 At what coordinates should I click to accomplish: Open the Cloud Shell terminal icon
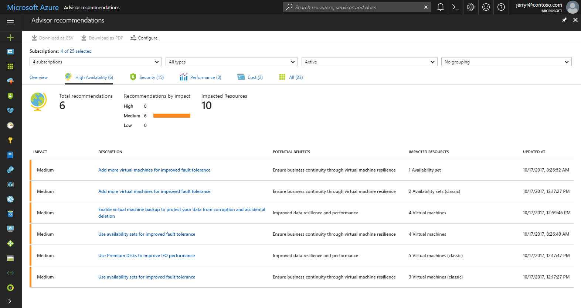pyautogui.click(x=456, y=7)
